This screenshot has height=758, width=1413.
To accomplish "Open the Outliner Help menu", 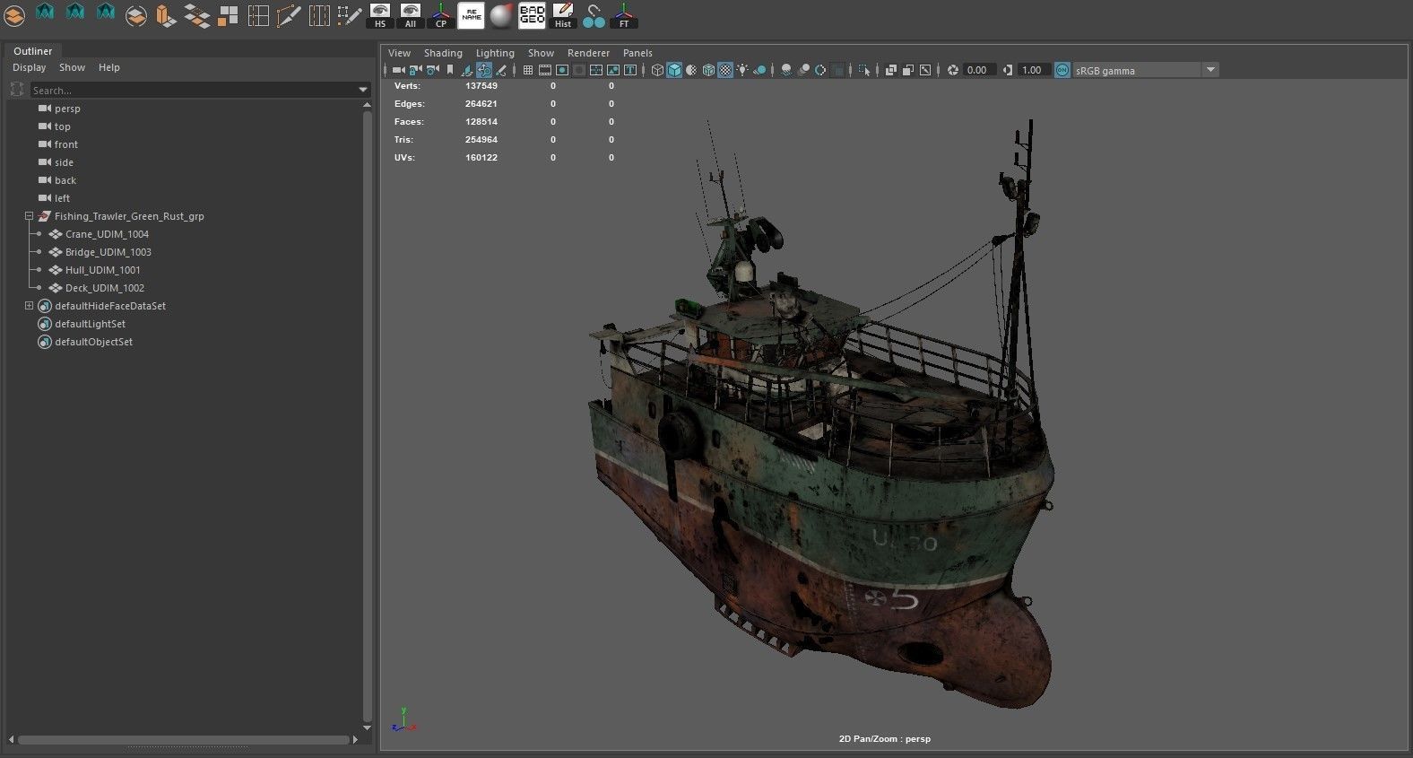I will [x=108, y=67].
